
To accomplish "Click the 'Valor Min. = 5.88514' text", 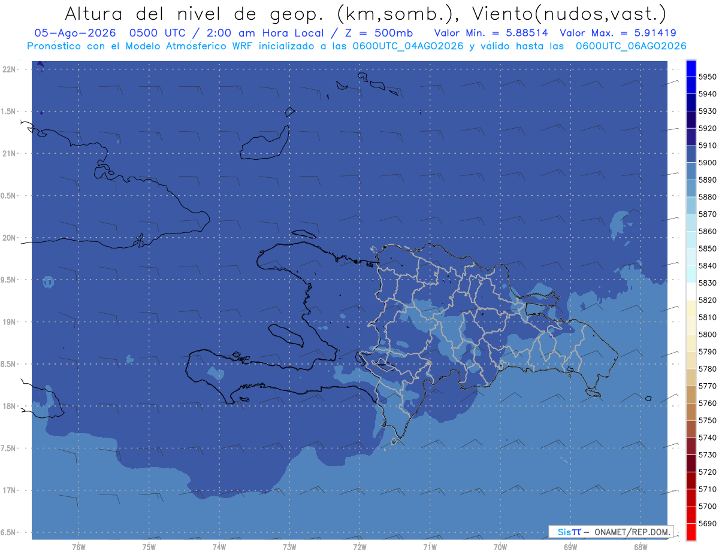I will pos(491,33).
